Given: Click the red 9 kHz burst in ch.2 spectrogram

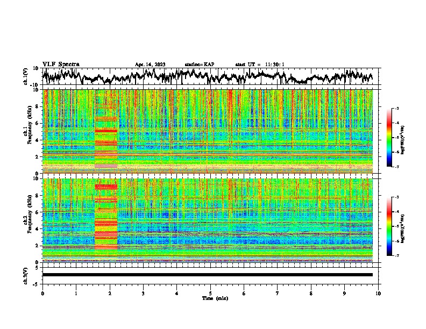Looking at the screenshot, I should click(x=106, y=187).
